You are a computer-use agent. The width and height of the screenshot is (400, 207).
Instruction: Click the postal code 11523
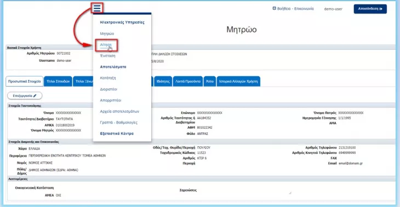[202, 153]
